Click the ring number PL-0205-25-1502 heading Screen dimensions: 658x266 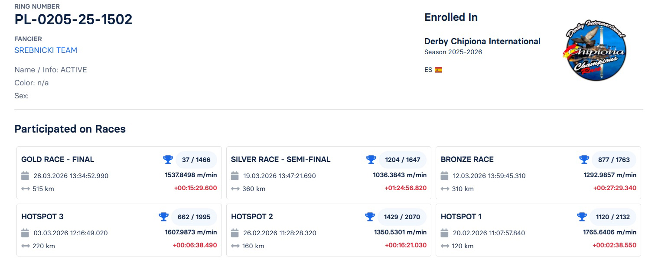tap(73, 19)
